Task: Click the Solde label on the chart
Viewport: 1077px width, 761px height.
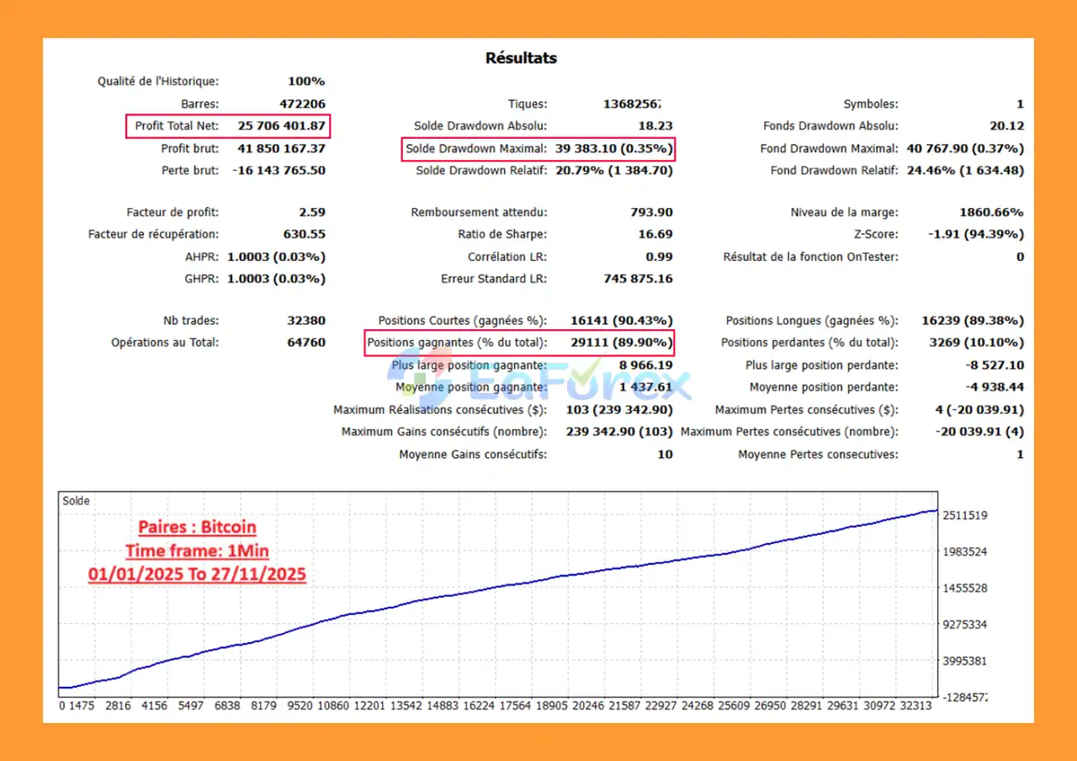Action: (x=76, y=501)
